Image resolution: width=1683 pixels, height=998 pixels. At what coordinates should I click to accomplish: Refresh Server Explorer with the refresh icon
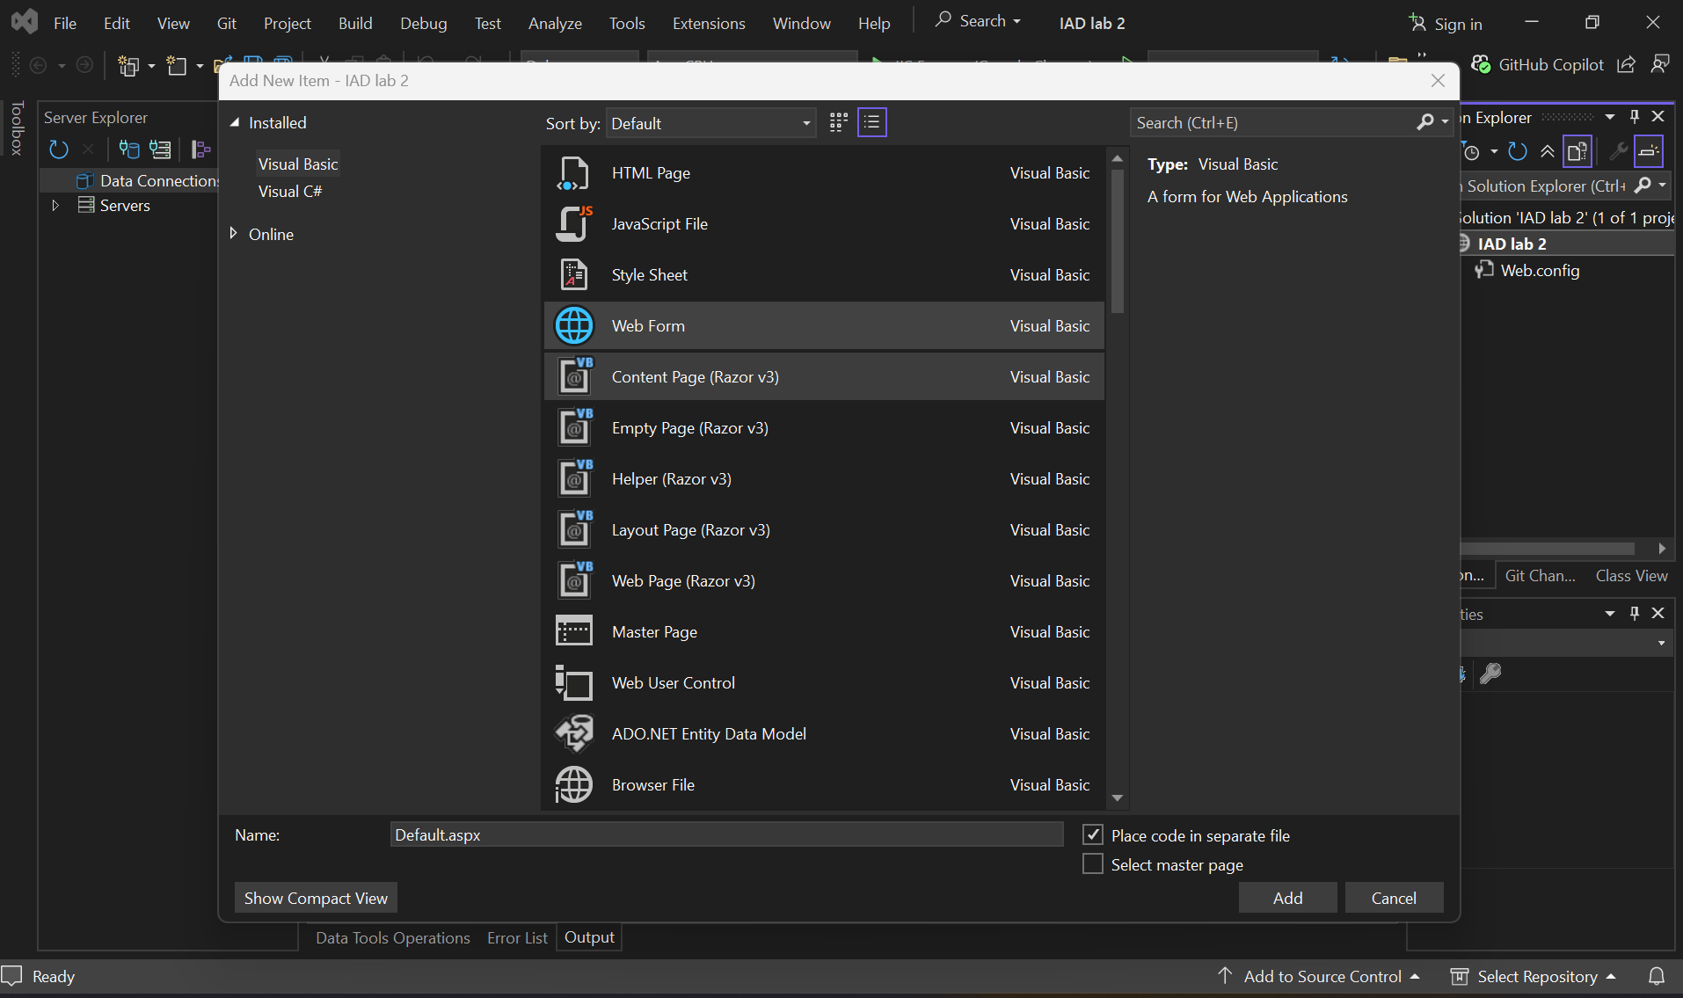click(59, 149)
